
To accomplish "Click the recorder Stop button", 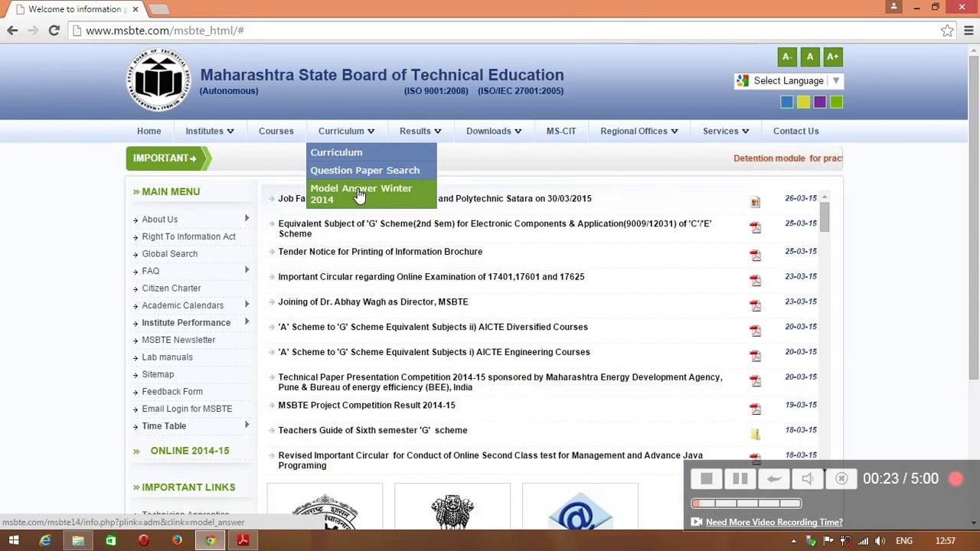I will pyautogui.click(x=706, y=478).
